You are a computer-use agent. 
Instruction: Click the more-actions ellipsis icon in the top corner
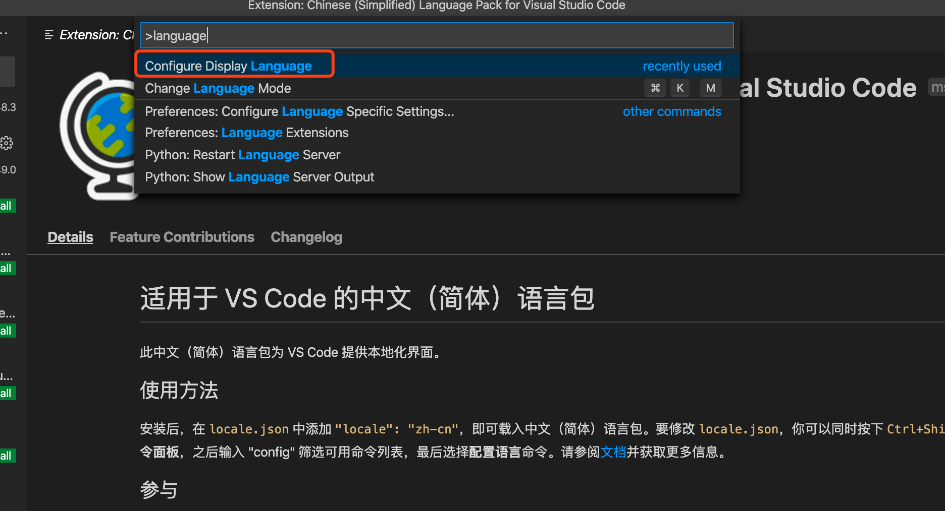pos(4,33)
